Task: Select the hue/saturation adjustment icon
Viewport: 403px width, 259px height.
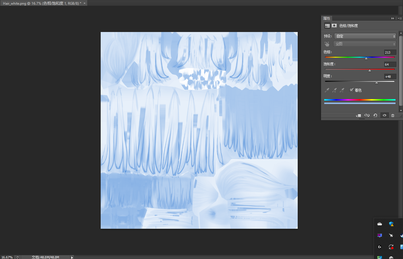Action: (327, 26)
